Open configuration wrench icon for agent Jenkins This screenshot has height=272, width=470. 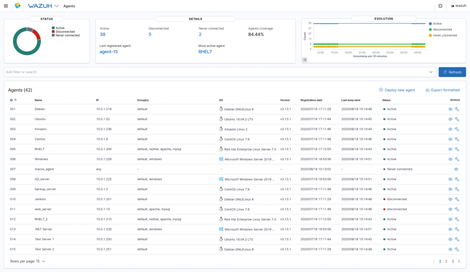(x=457, y=199)
